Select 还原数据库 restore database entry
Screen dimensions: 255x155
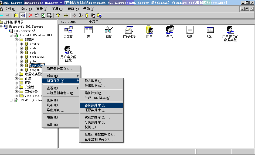click(97, 110)
